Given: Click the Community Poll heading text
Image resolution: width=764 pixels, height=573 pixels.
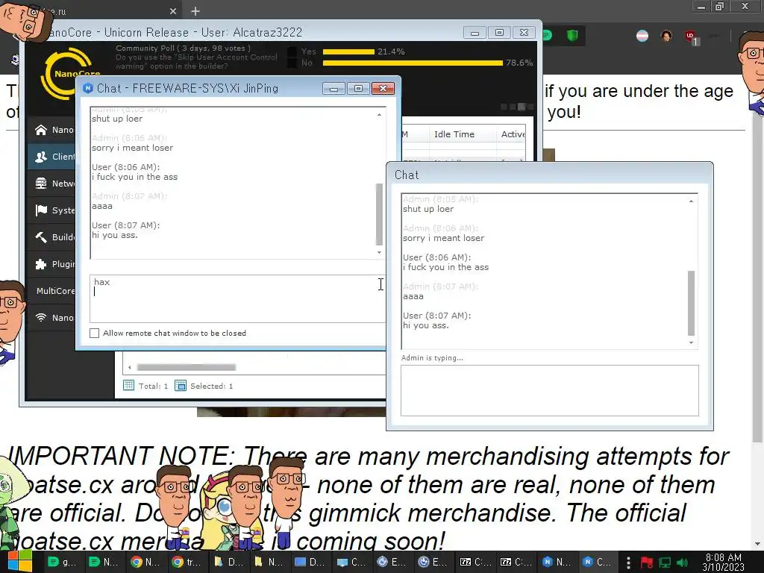Looking at the screenshot, I should [184, 48].
